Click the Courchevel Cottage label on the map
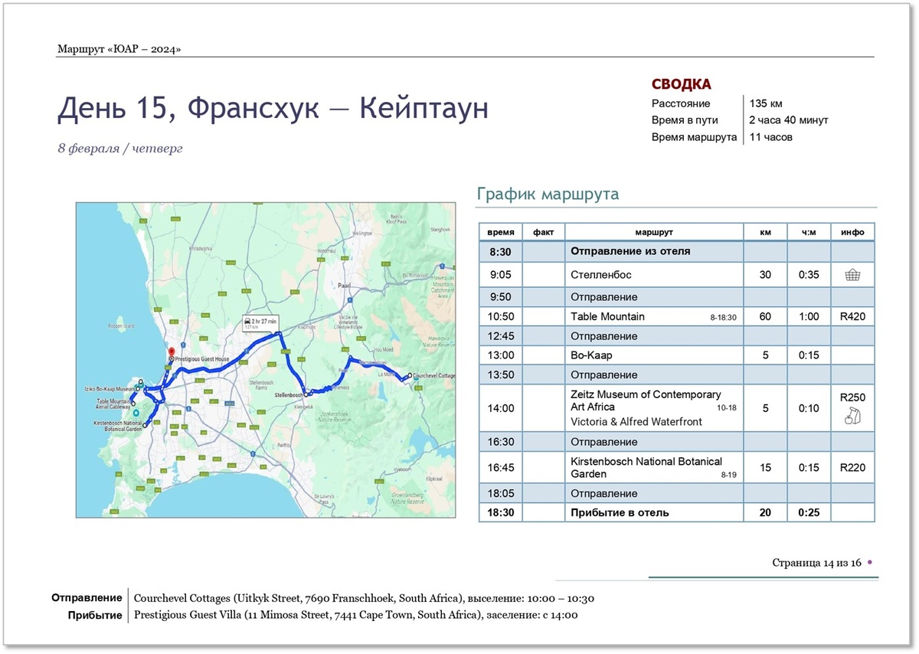This screenshot has height=654, width=919. [x=435, y=376]
